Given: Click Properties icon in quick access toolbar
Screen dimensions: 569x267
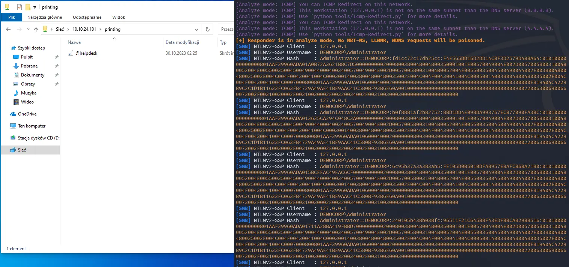Looking at the screenshot, I should pyautogui.click(x=20, y=7).
